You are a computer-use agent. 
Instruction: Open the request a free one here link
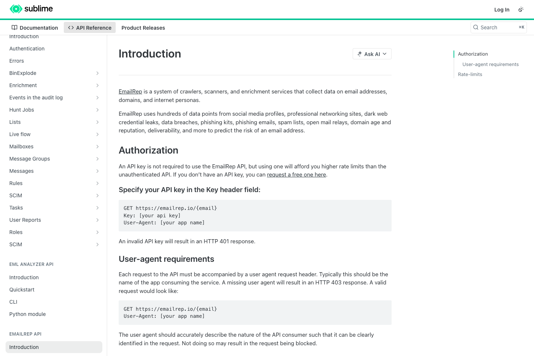[296, 174]
